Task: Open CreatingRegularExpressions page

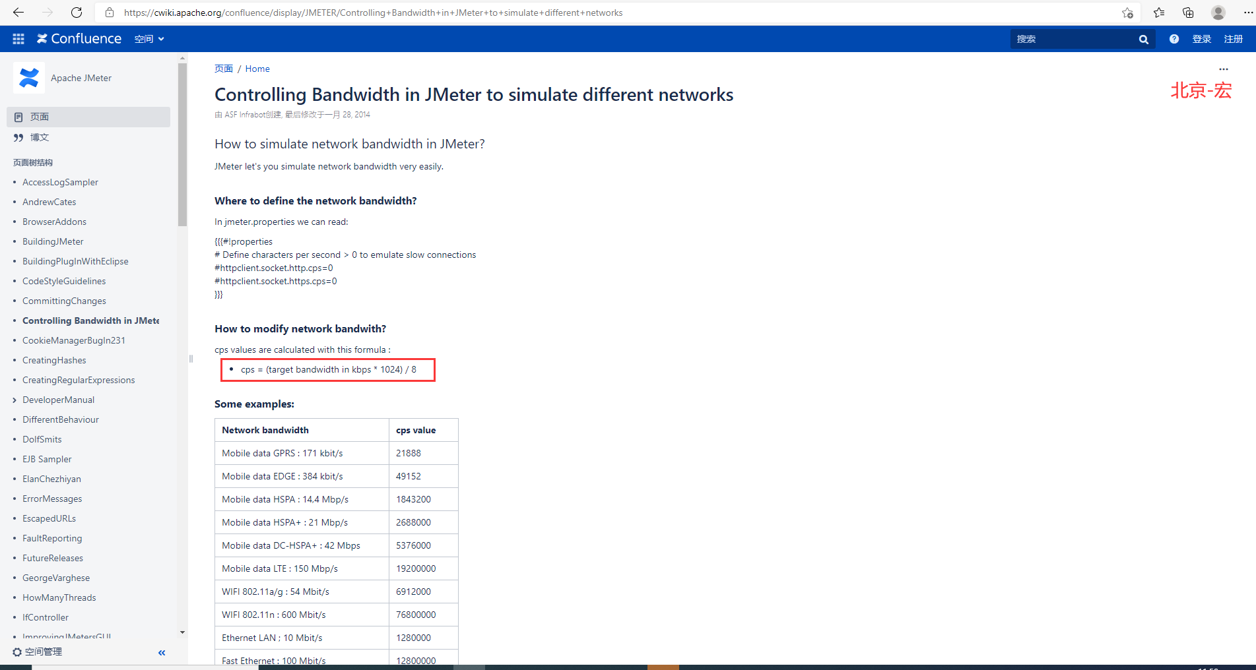Action: 79,380
